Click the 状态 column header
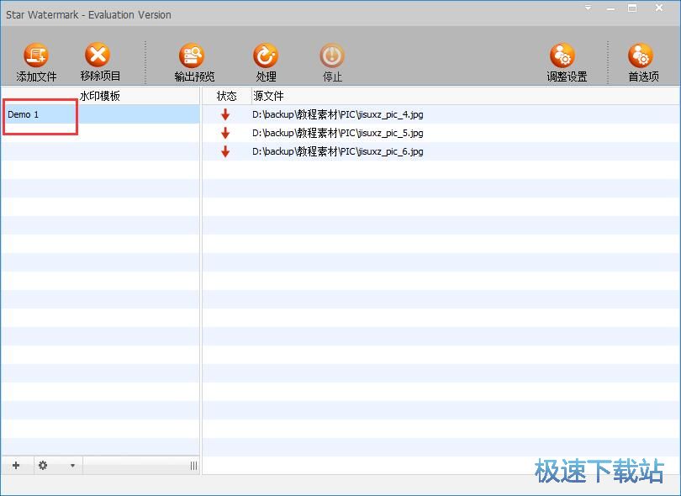Screen dimensions: 681x496 tap(226, 96)
